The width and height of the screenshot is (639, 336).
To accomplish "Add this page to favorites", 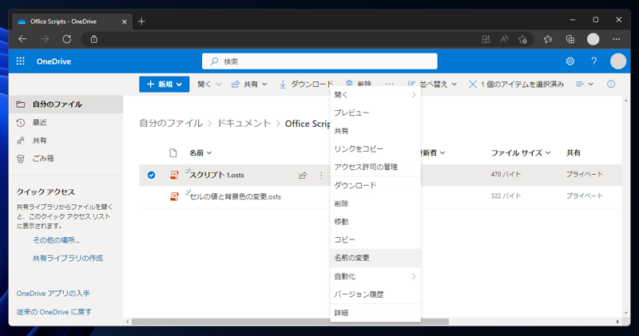I will 522,39.
